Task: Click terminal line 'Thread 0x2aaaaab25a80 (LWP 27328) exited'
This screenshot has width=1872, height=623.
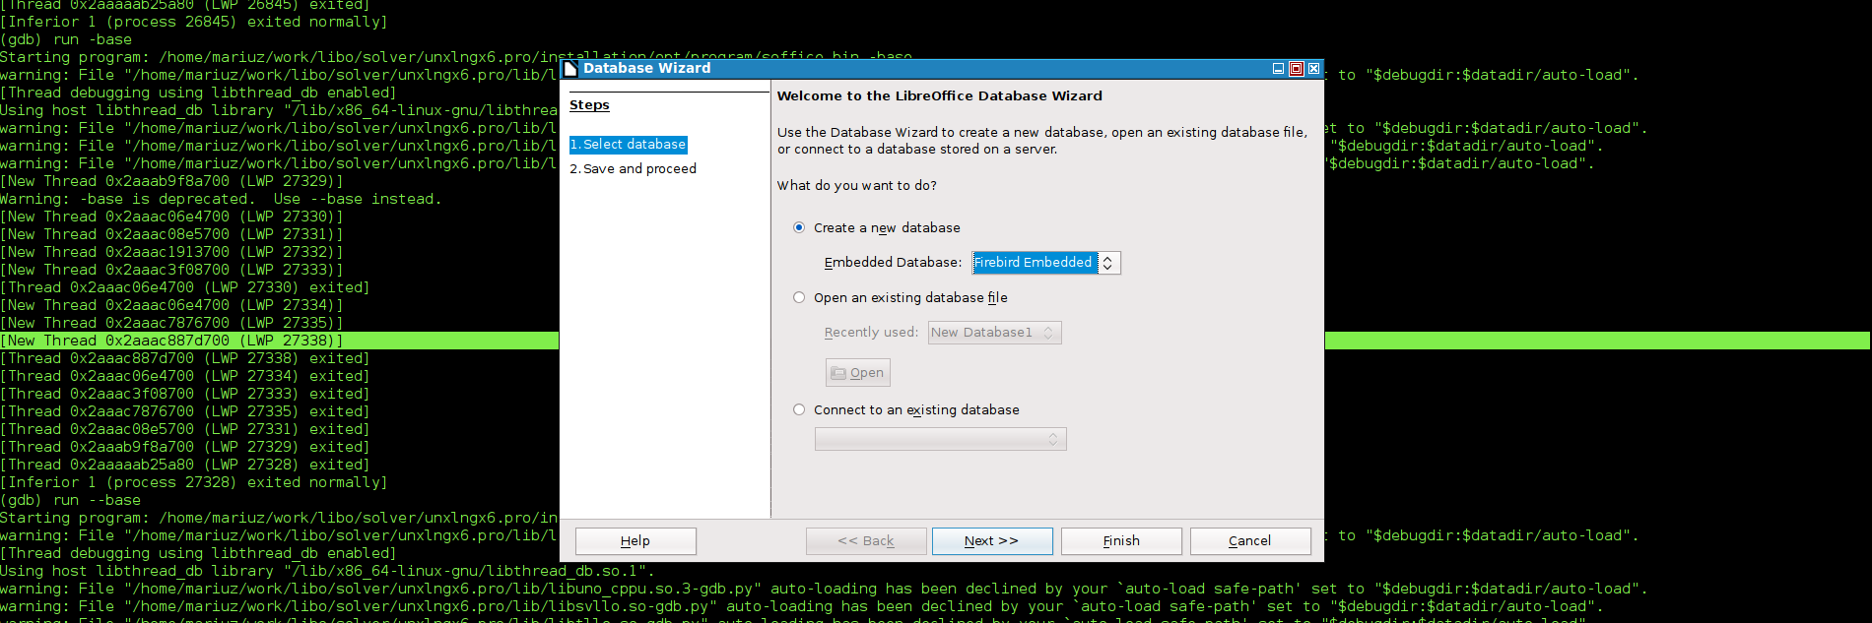Action: [x=184, y=465]
